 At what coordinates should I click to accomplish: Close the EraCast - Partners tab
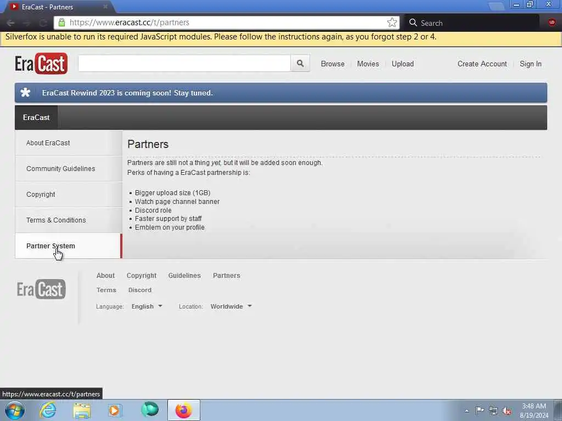[x=105, y=7]
